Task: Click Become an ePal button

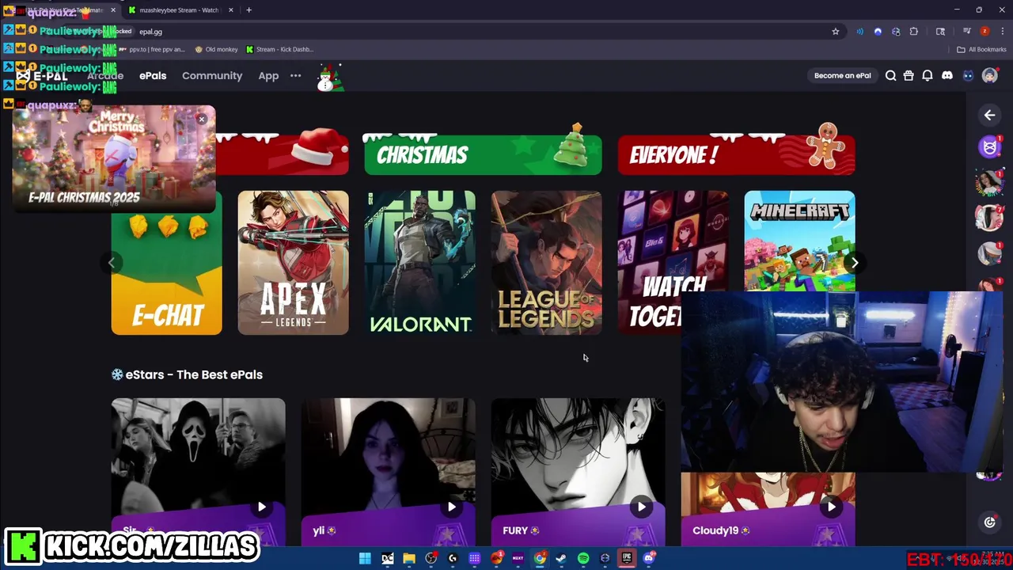Action: click(842, 76)
